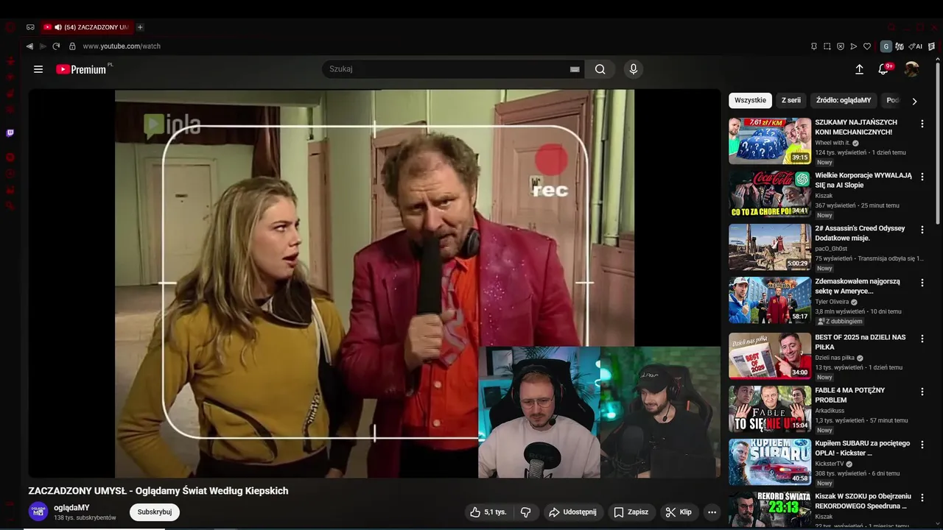Dislike the video with thumbs down
The image size is (943, 530).
tap(526, 512)
